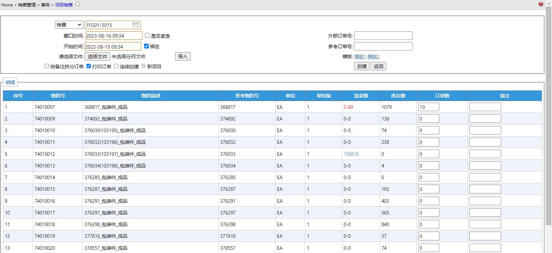Click the 创建 button

tap(362, 66)
